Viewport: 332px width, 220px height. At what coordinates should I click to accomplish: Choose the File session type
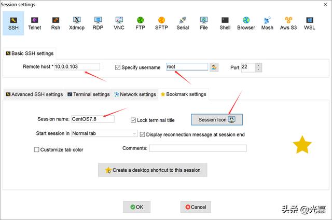click(x=204, y=23)
